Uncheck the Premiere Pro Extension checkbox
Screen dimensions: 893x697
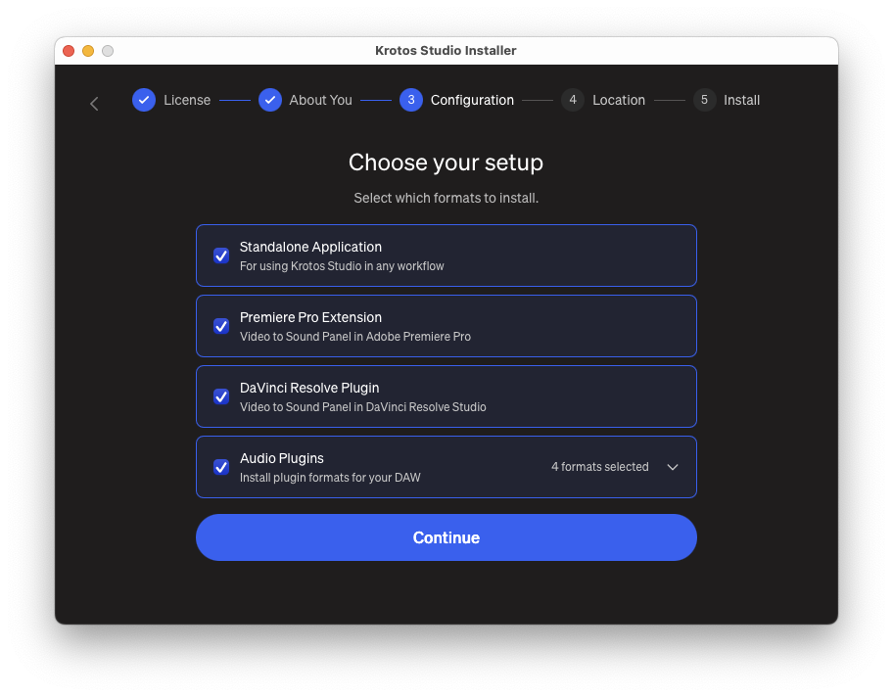coord(221,326)
